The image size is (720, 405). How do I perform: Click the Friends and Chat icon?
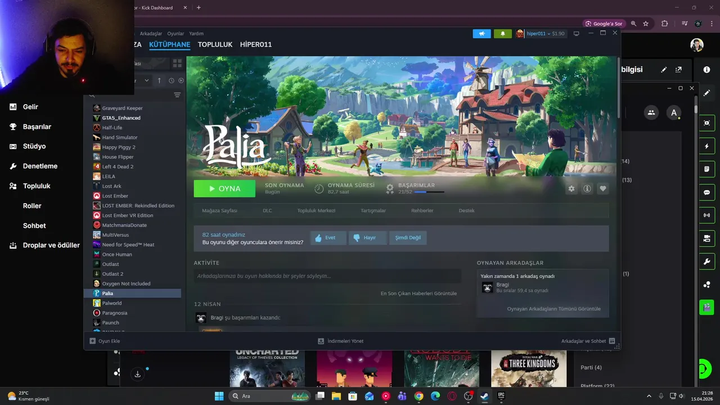(612, 341)
